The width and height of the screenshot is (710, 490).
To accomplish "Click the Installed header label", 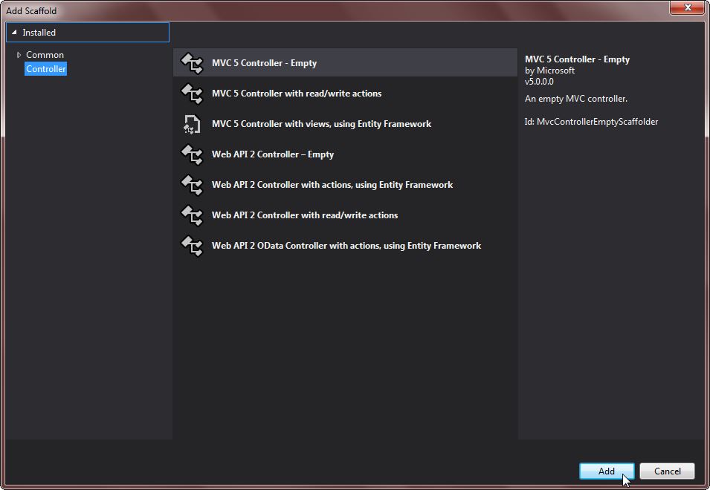I will tap(39, 33).
